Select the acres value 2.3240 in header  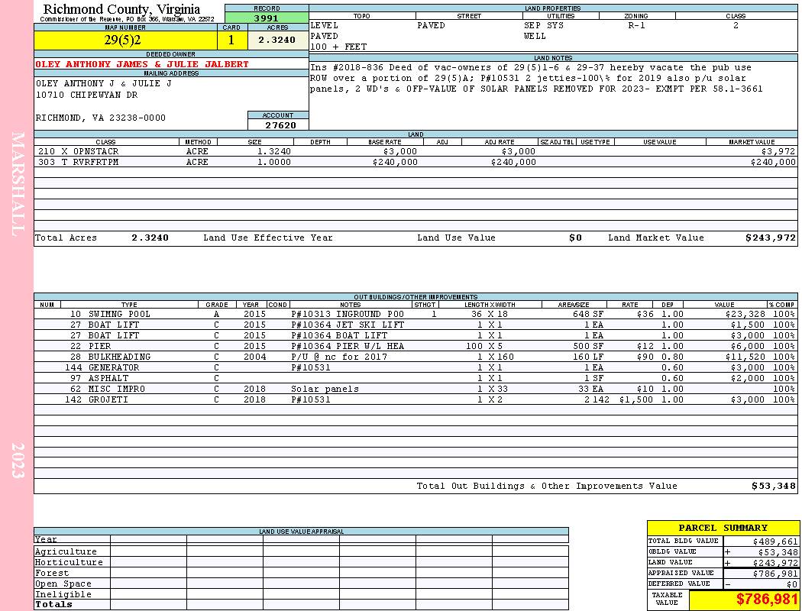point(278,40)
